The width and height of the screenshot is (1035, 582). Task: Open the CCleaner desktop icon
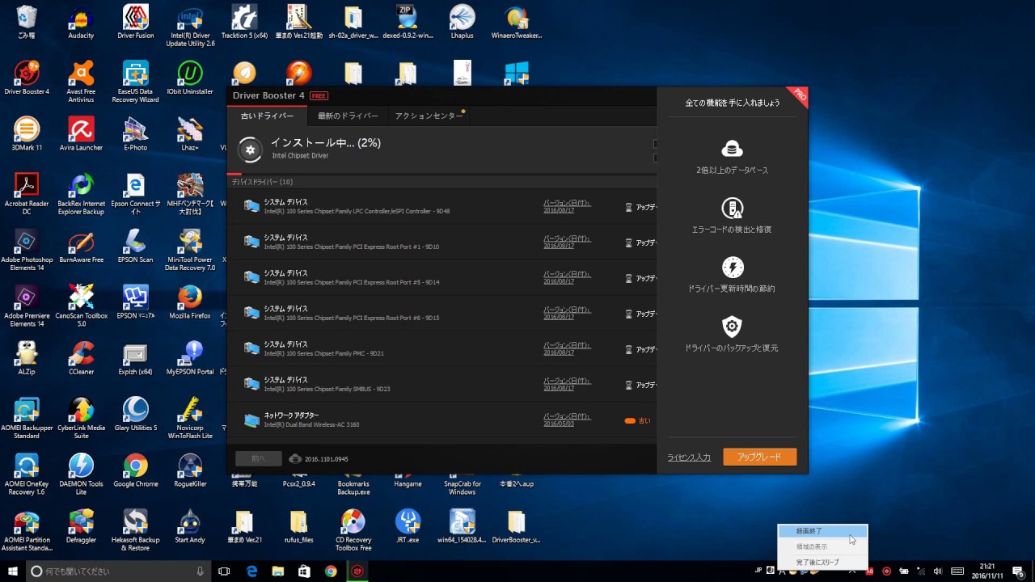coord(81,358)
